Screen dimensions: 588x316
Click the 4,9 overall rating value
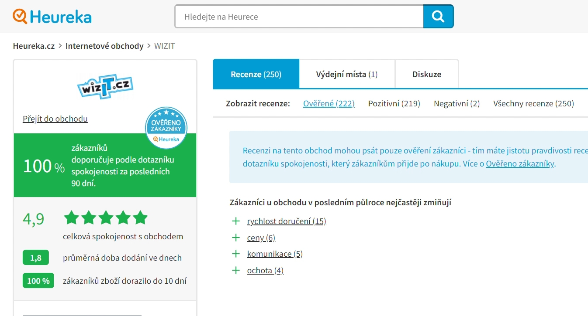click(34, 219)
